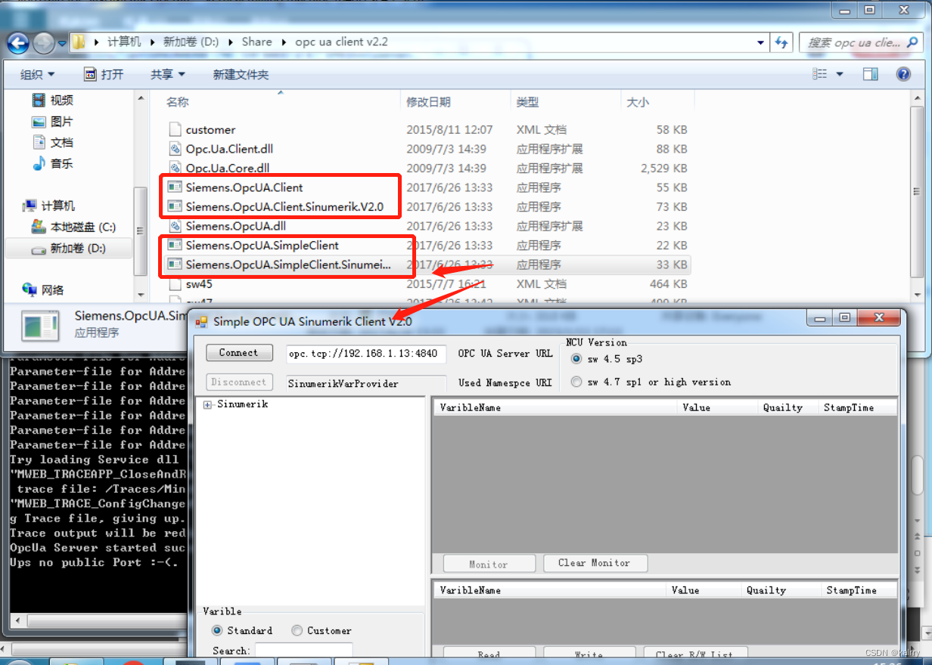Open the view options dropdown arrow
The image size is (932, 665).
[x=840, y=74]
